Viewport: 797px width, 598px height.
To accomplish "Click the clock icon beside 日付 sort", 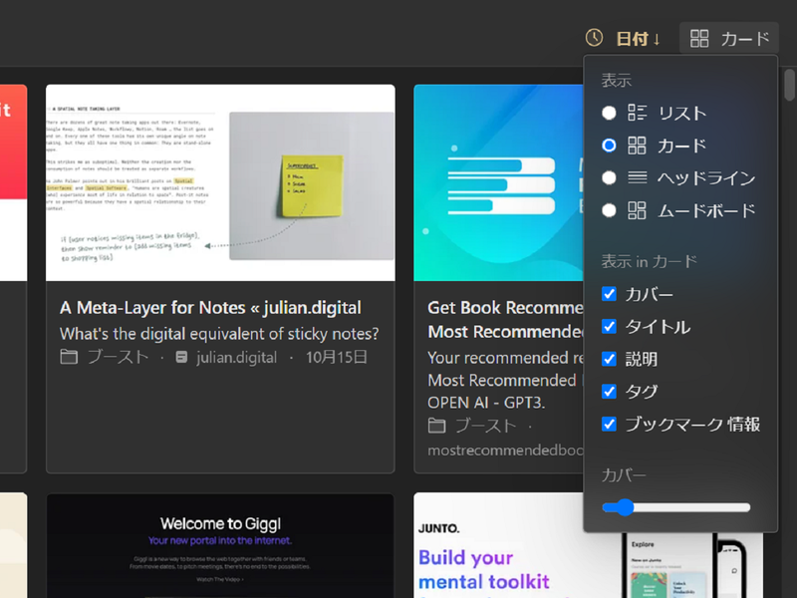I will [x=594, y=38].
